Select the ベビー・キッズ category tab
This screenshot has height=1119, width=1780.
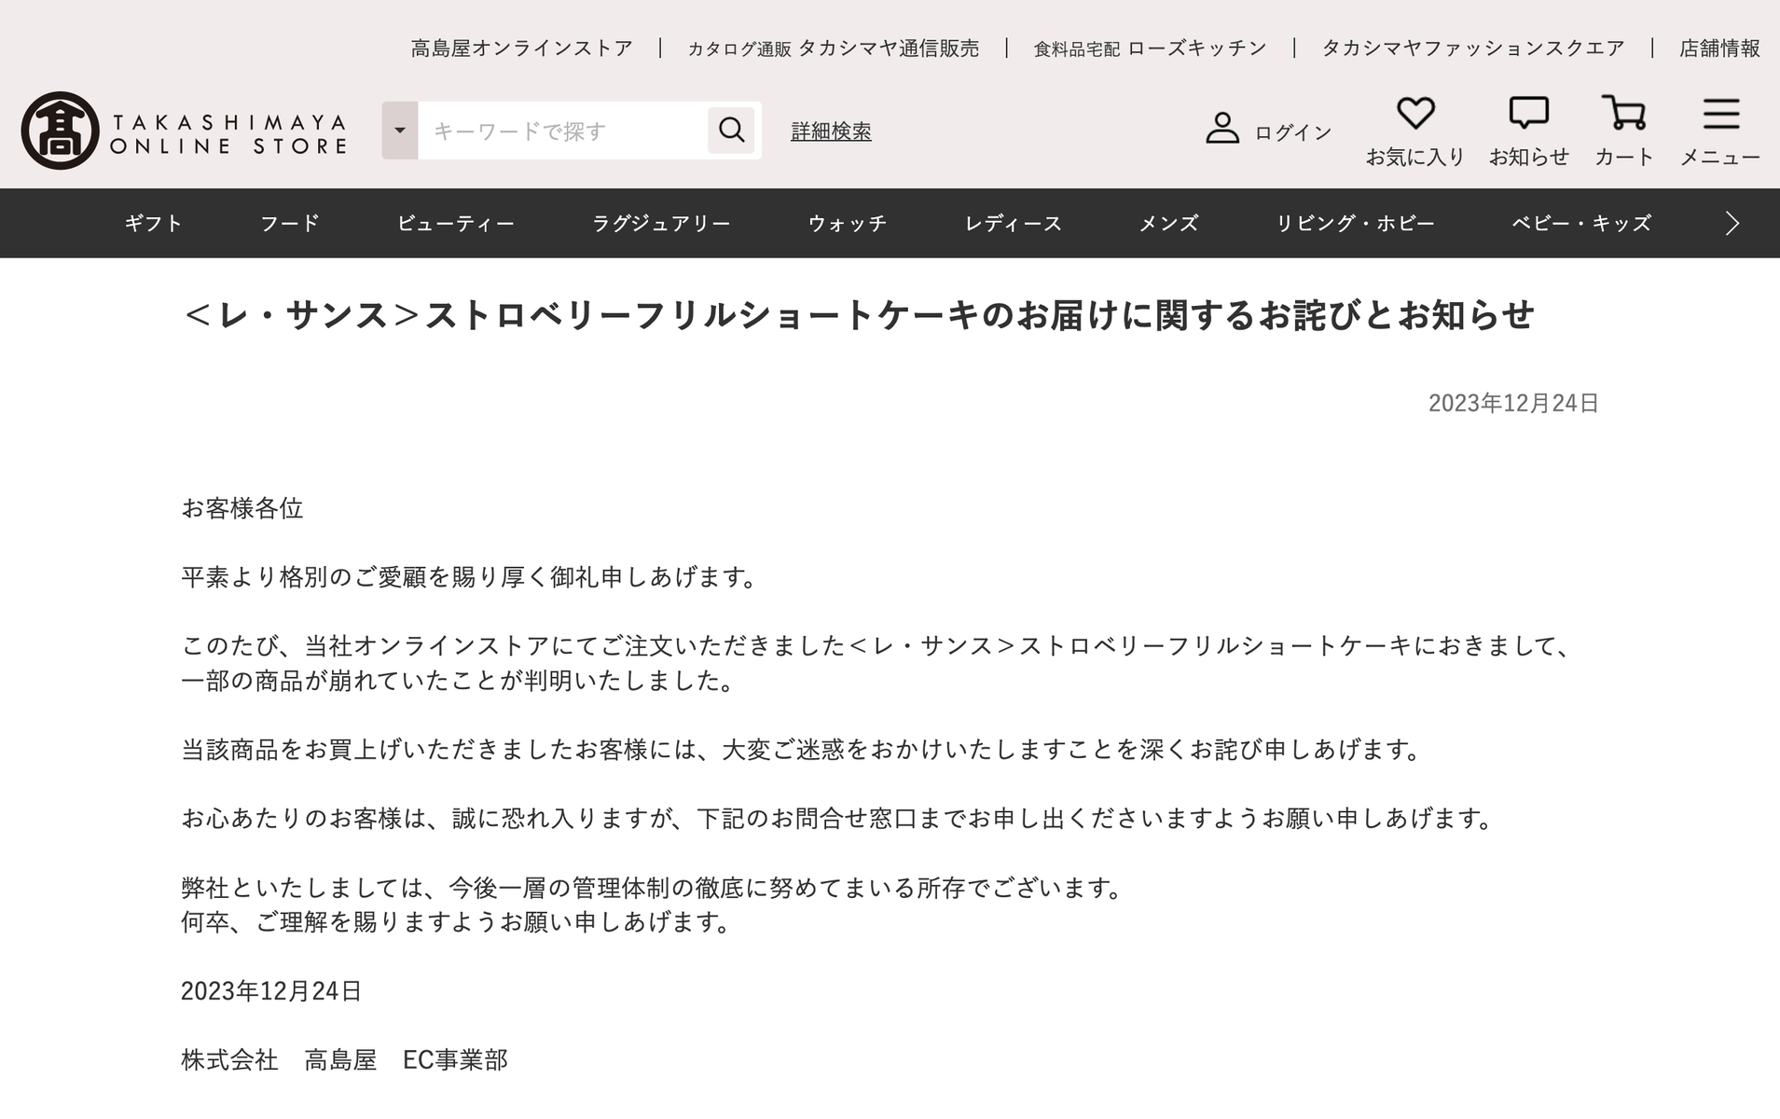[x=1582, y=223]
